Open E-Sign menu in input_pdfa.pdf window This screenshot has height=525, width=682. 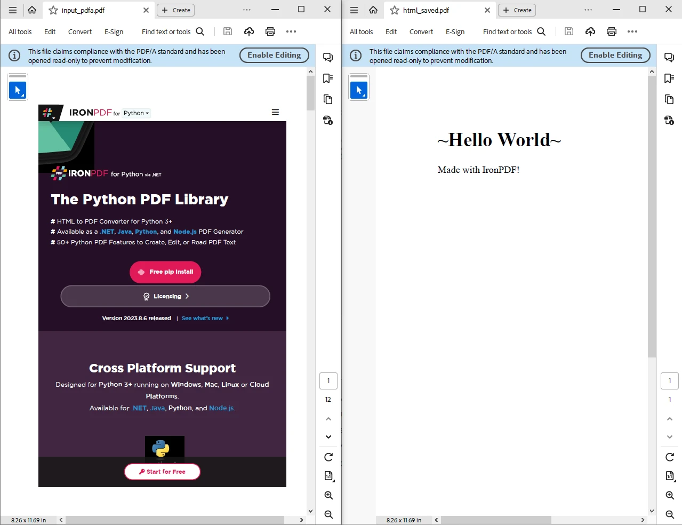tap(114, 31)
